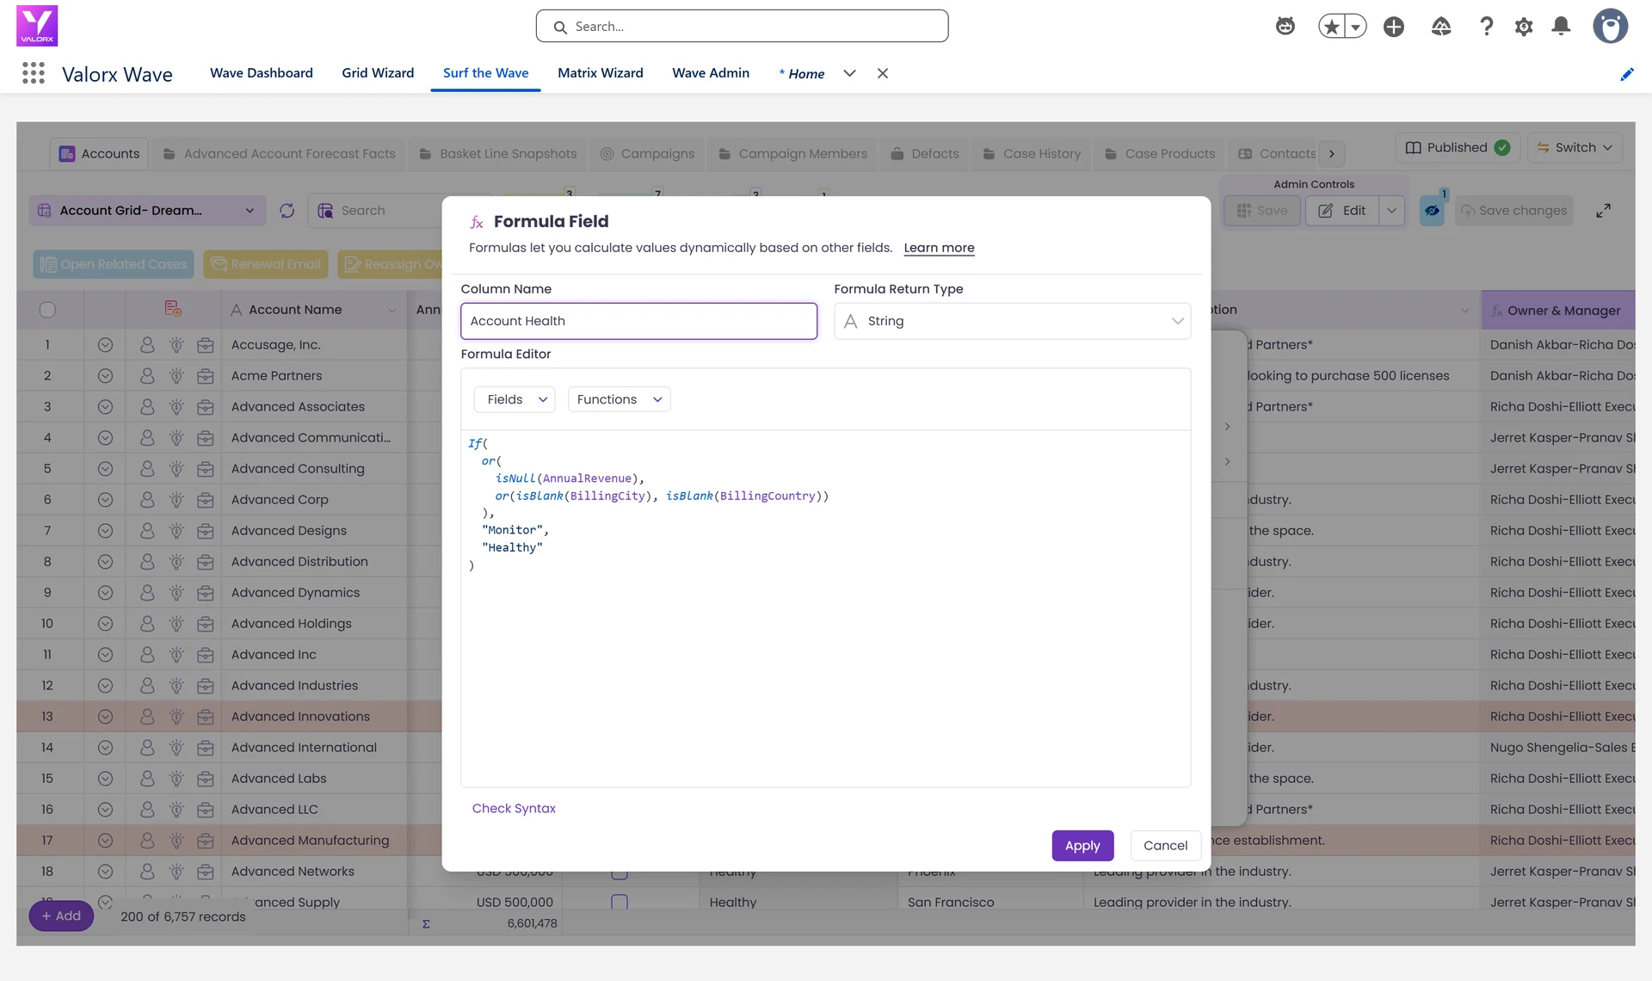
Task: Switch to Matrix Wizard tab
Action: coord(601,73)
